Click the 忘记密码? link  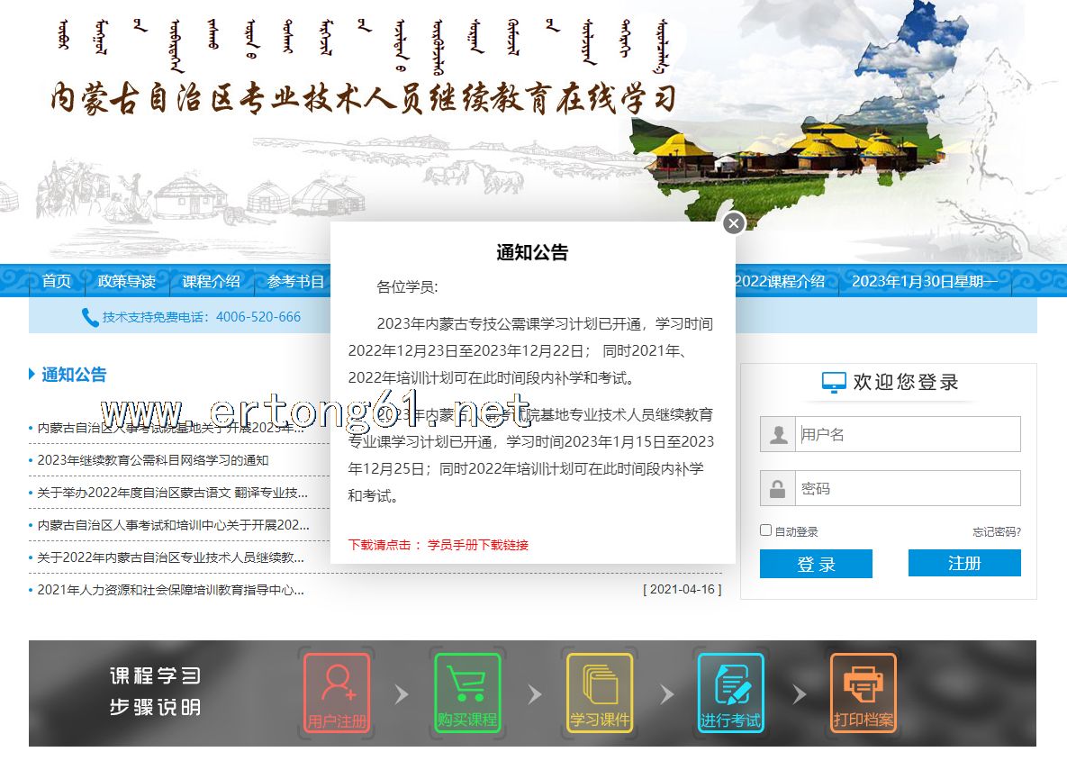pos(996,532)
